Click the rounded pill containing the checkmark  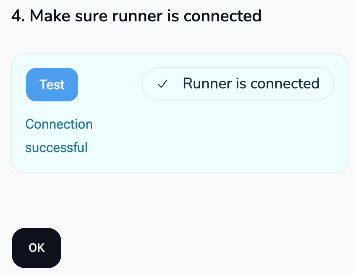point(237,84)
